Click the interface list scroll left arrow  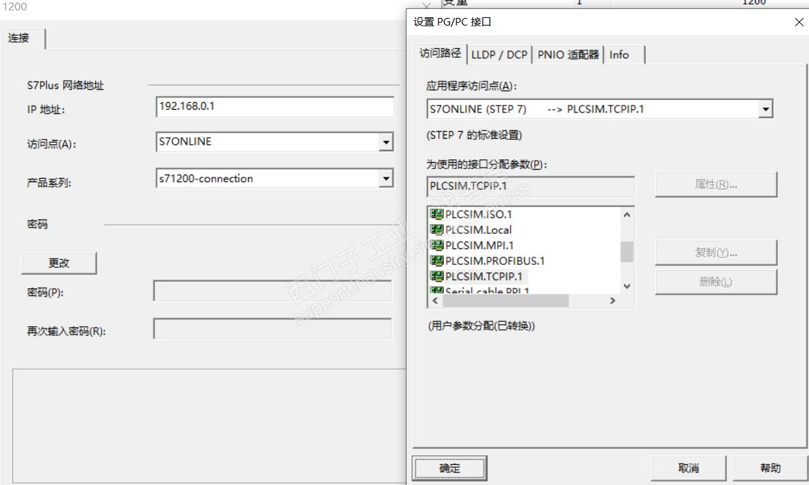click(435, 301)
